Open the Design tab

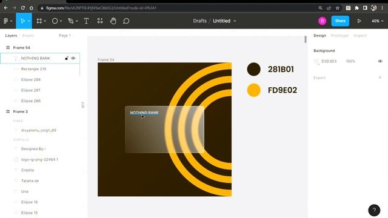319,36
